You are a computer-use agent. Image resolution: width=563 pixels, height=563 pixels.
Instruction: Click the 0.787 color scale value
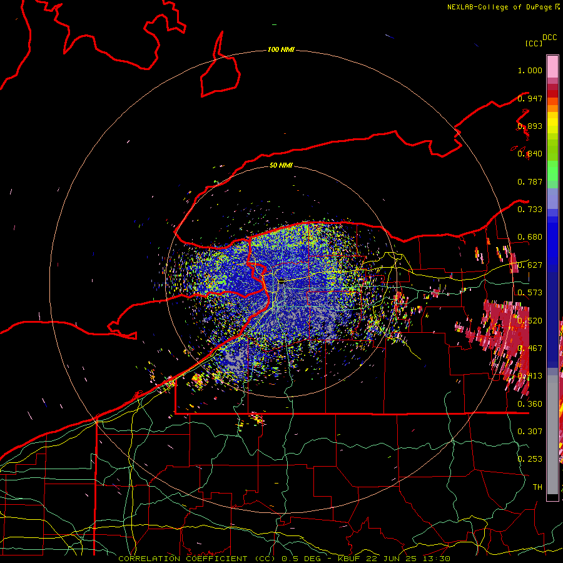coord(530,181)
